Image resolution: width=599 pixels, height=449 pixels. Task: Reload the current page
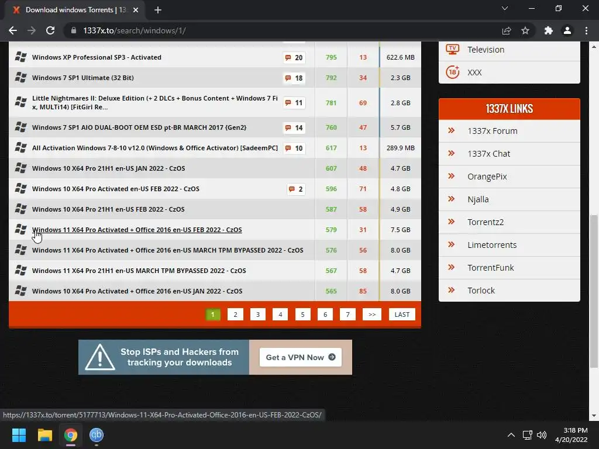pos(50,30)
